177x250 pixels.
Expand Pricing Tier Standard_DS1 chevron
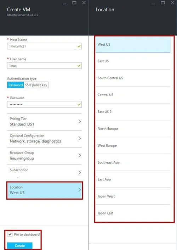[80, 122]
